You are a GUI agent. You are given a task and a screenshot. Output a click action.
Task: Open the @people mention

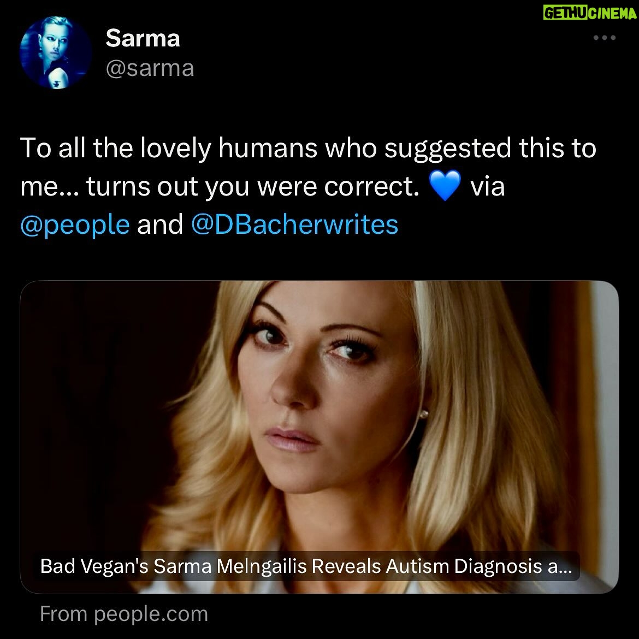pos(75,224)
